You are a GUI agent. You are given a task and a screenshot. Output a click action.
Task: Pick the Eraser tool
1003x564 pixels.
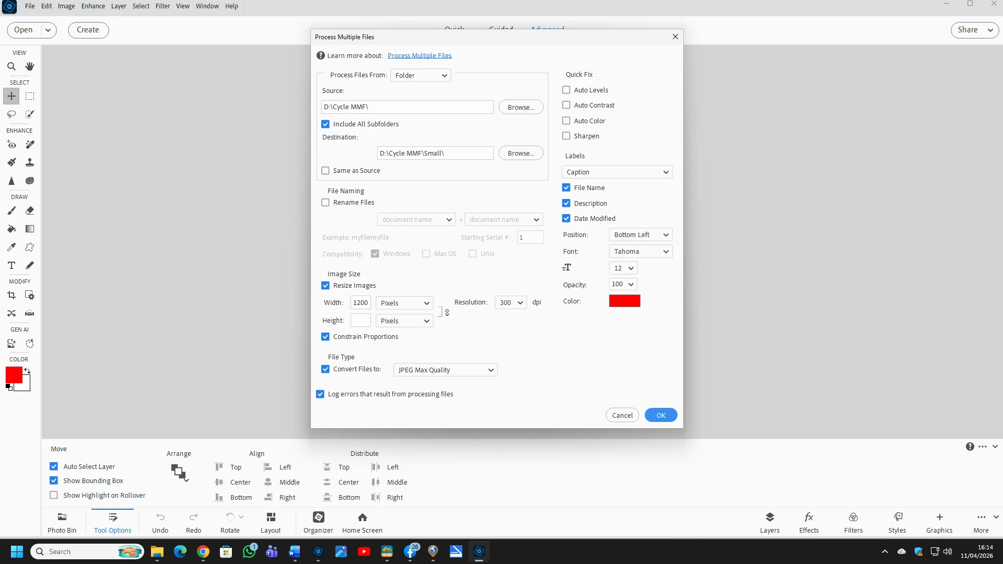point(30,210)
